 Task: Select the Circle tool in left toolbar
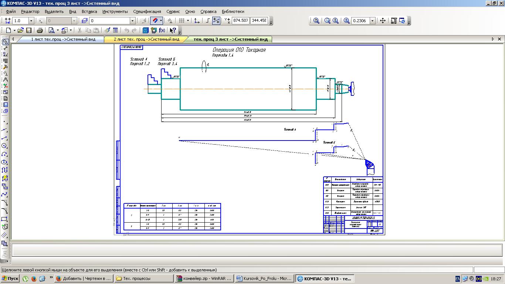5,146
